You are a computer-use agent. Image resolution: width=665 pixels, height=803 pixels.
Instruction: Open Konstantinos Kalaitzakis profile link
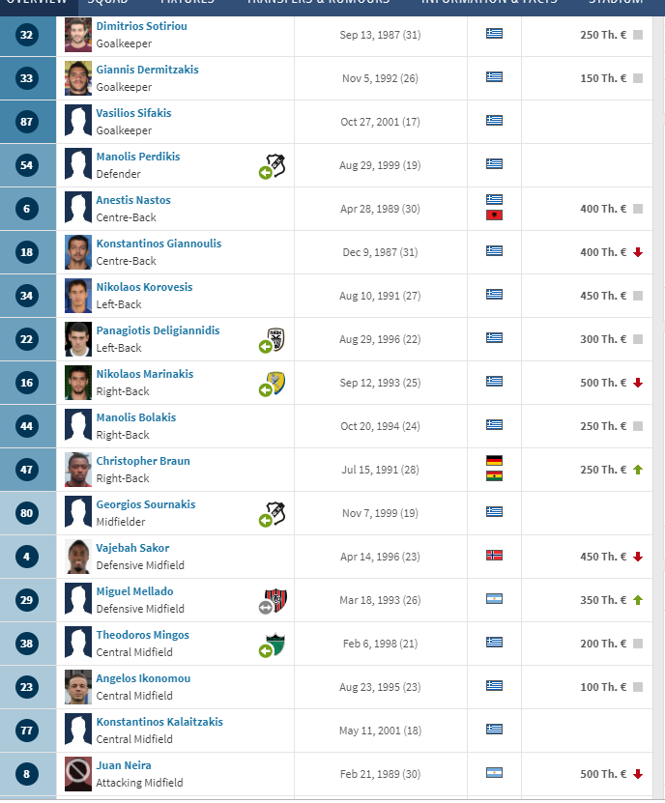(x=159, y=722)
